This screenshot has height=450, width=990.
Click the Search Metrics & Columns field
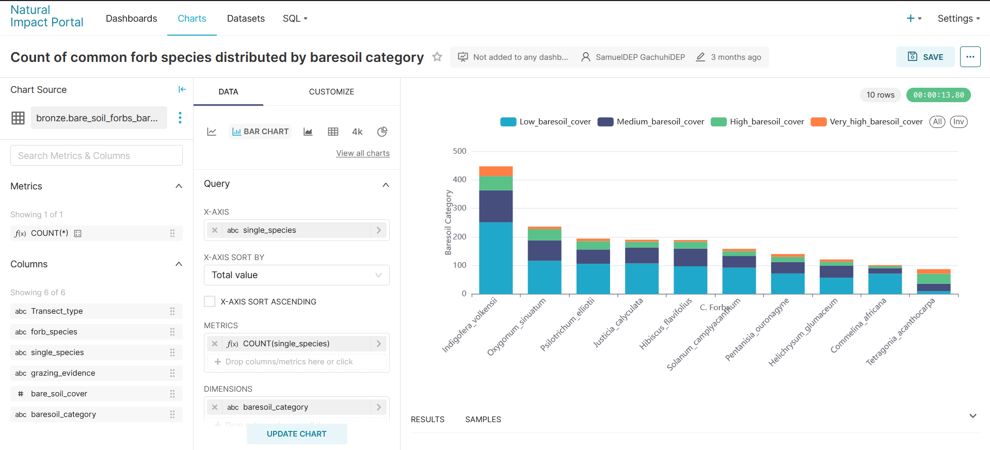point(97,155)
